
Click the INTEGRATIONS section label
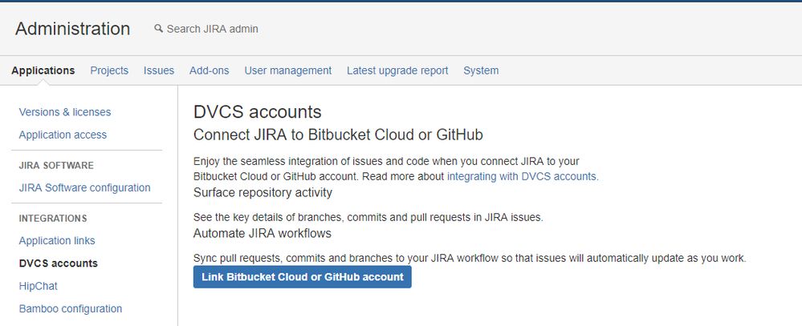tap(53, 219)
